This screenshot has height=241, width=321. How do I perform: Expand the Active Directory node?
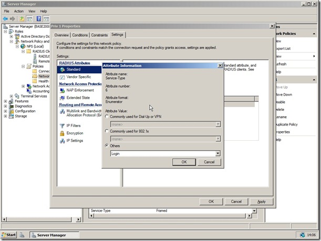(x=12, y=36)
